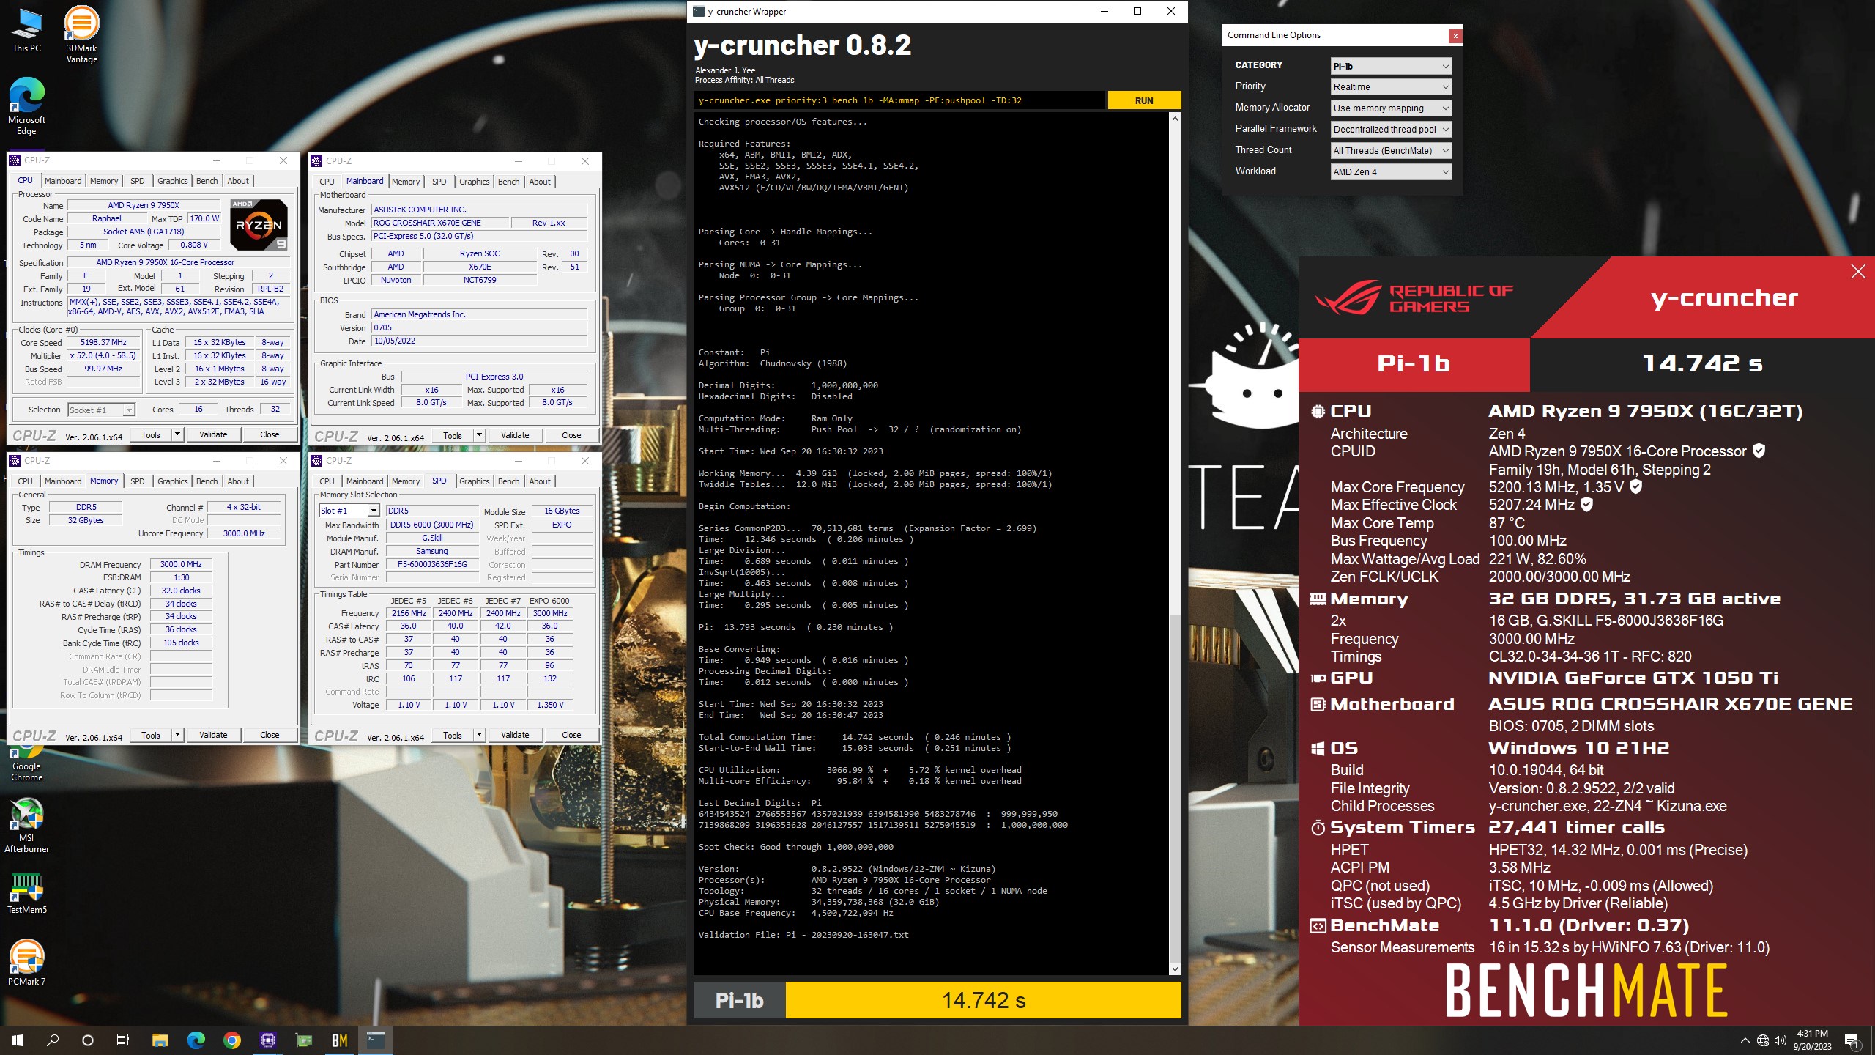Click the Core Speed value 5198.37 MHz
This screenshot has width=1875, height=1055.
[103, 342]
